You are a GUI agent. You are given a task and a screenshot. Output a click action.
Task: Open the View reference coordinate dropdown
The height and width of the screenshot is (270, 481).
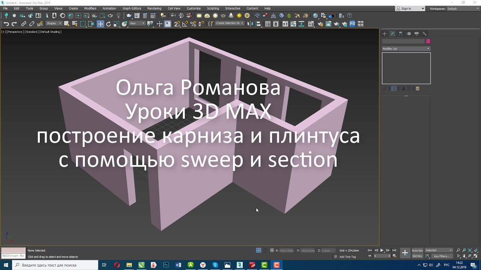(137, 23)
